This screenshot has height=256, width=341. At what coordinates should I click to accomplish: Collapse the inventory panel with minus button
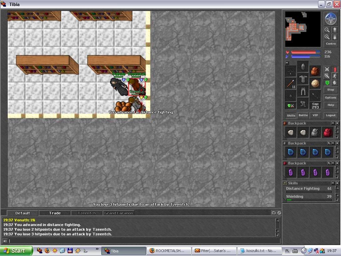[x=287, y=63]
